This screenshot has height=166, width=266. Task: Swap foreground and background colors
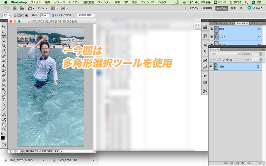5,134
